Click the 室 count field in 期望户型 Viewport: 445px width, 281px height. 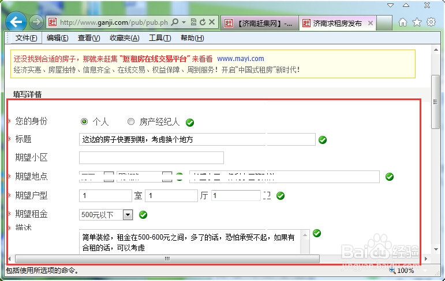pyautogui.click(x=106, y=196)
